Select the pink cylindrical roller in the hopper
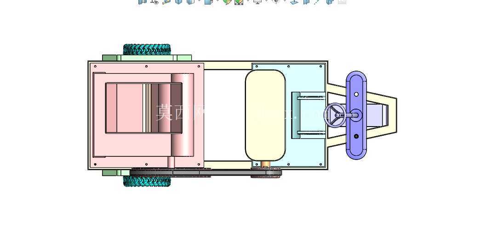The image size is (486, 227). (x=183, y=115)
